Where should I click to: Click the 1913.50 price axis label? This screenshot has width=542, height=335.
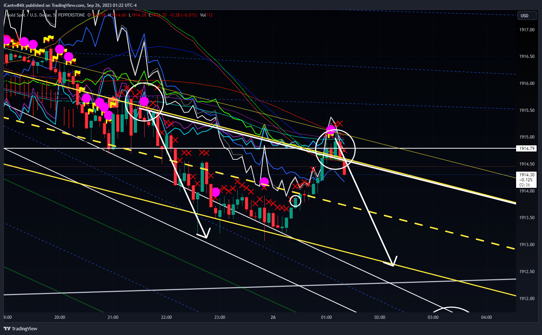pyautogui.click(x=527, y=218)
